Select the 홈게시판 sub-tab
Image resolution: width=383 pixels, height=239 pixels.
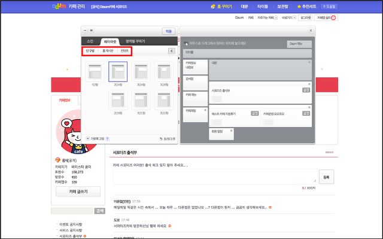[108, 51]
